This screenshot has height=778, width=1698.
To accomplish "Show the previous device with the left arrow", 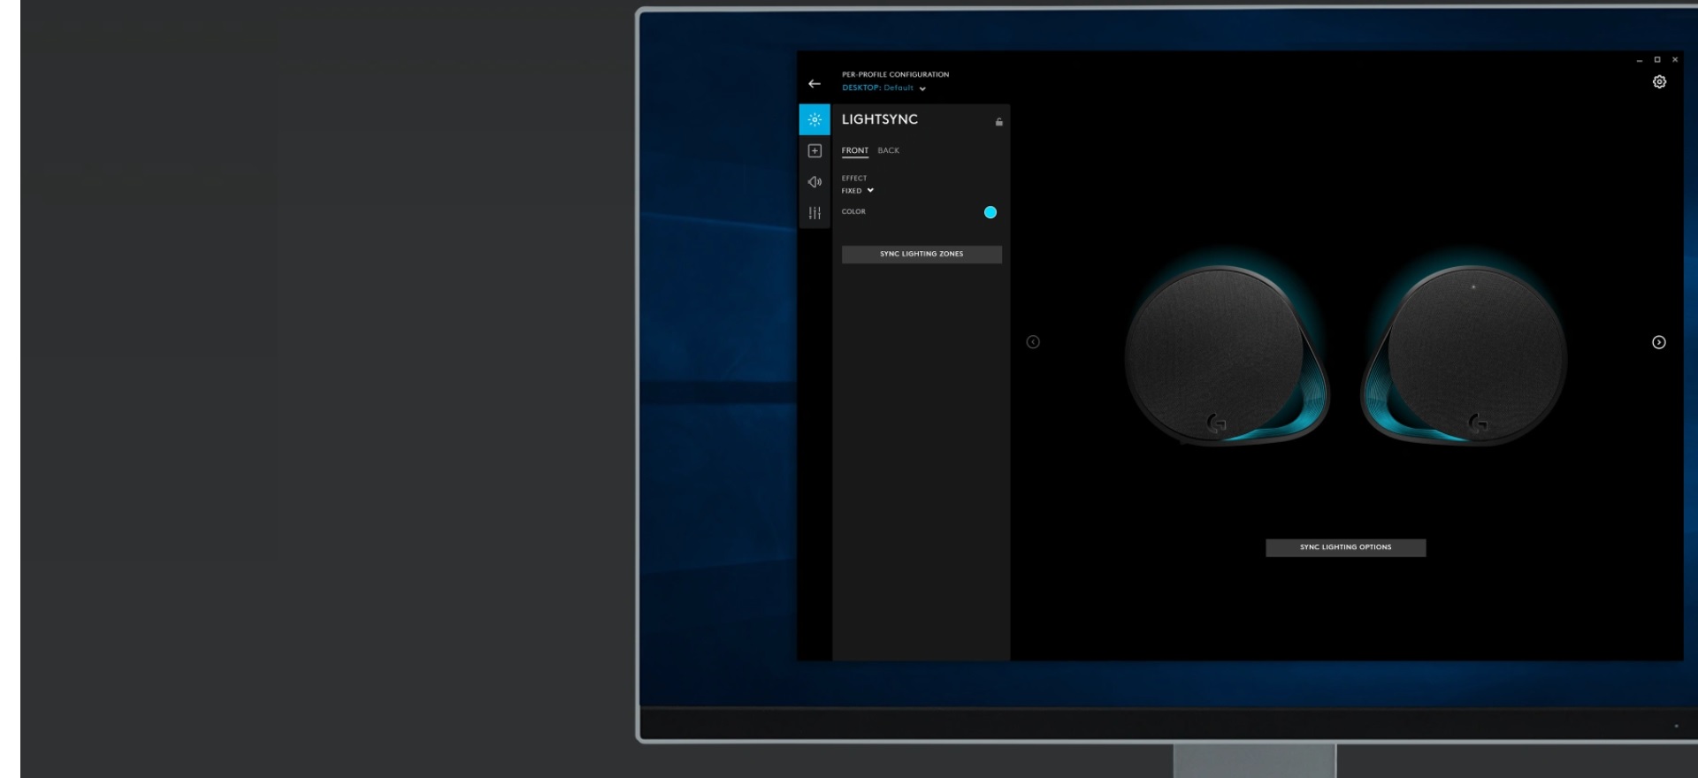I will [1033, 342].
